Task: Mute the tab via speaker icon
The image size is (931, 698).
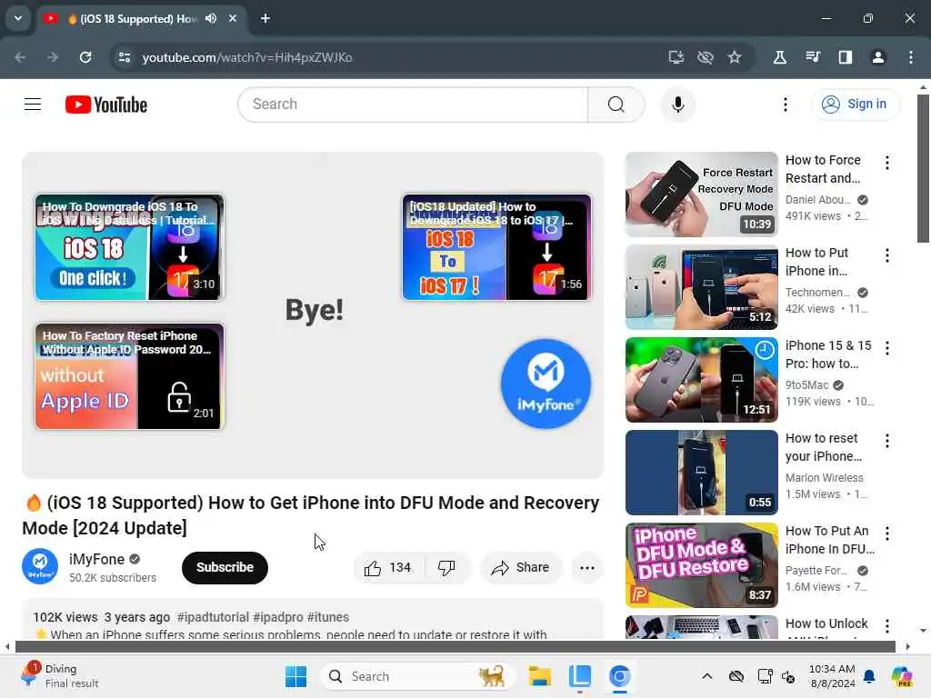Action: (x=211, y=18)
